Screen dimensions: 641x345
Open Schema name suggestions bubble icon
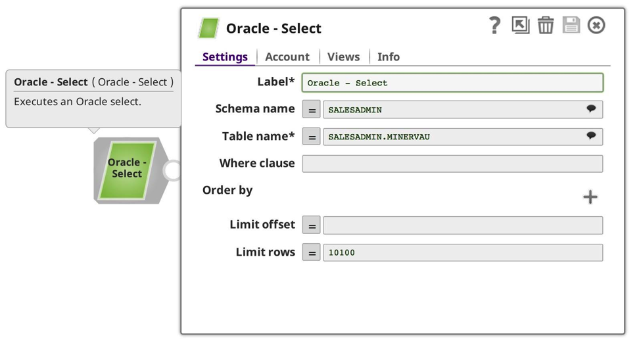click(x=591, y=108)
